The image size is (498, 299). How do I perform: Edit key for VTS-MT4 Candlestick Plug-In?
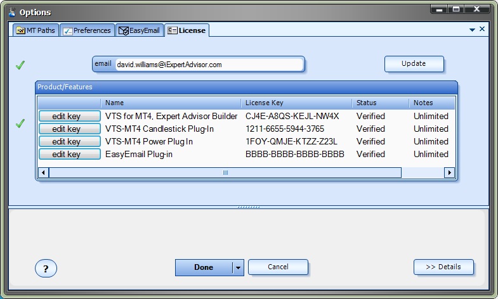coord(70,129)
